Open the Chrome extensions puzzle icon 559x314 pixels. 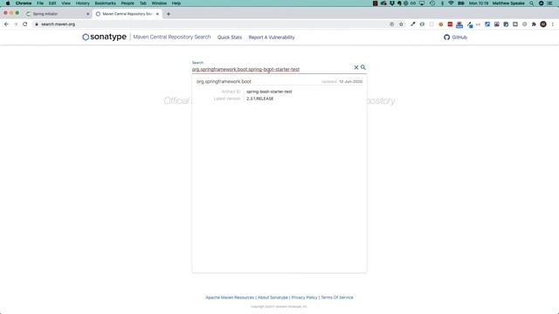(x=534, y=24)
